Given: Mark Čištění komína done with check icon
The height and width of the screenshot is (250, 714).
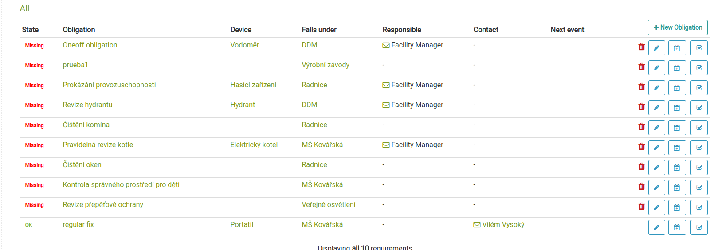Looking at the screenshot, I should click(699, 128).
